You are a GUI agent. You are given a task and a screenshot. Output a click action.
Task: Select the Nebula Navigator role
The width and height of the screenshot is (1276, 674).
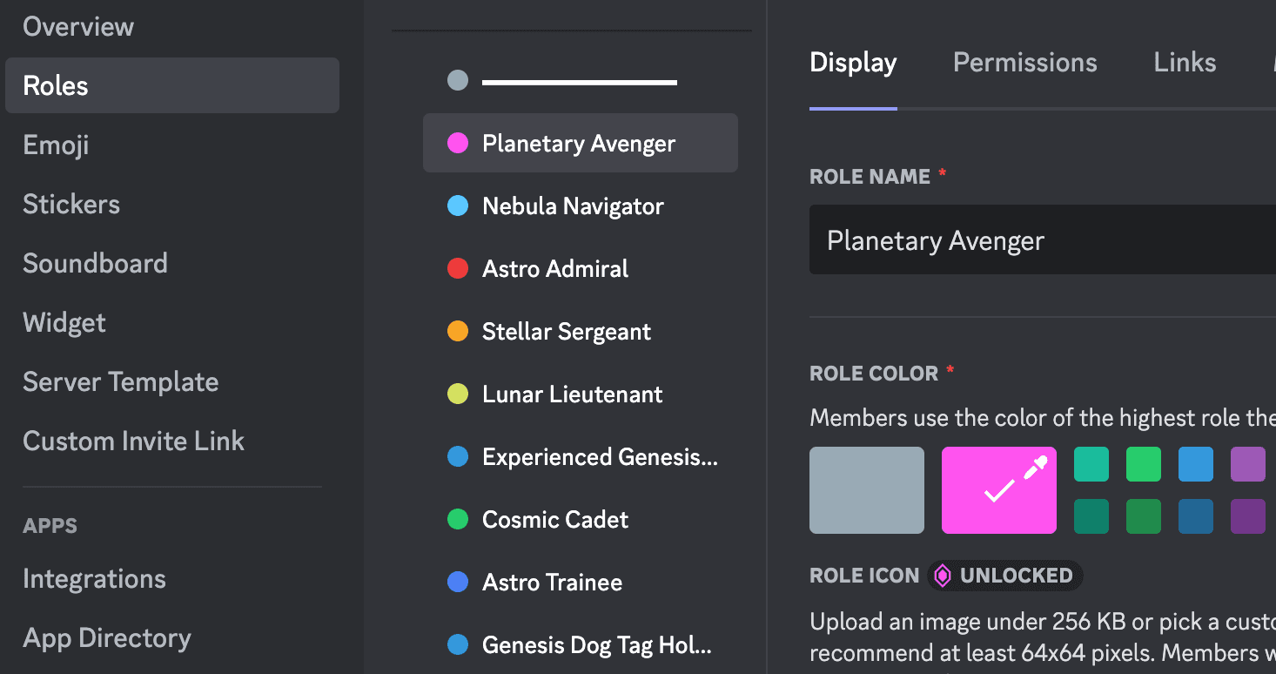point(581,206)
